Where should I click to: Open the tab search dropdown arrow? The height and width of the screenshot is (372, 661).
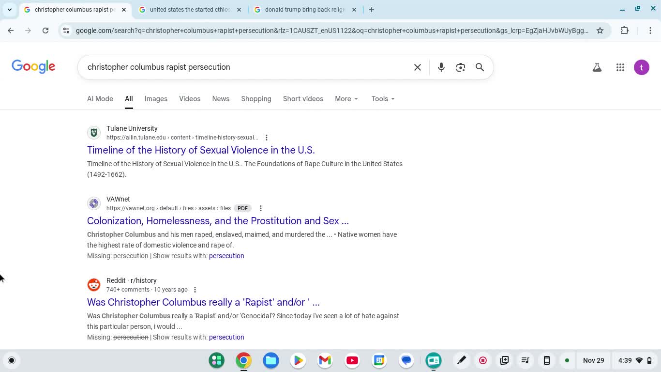[x=10, y=10]
